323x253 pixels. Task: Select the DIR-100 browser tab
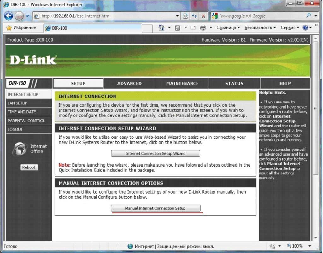coord(93,28)
